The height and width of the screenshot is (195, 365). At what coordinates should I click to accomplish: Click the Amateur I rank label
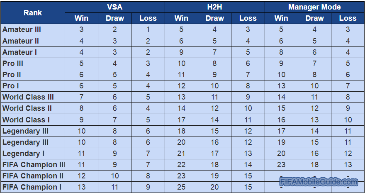(19, 52)
